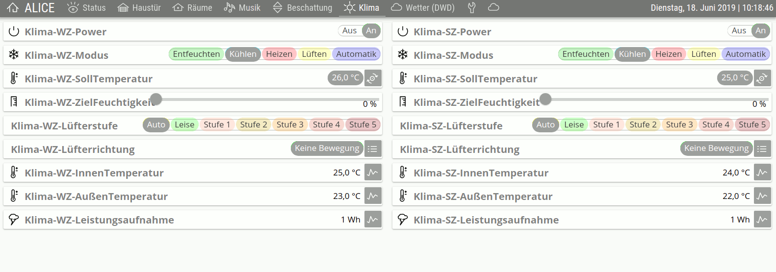Open list dropdown for Klima-WZ-Lüfterrichtung
Viewport: 776px width, 272px height.
pyautogui.click(x=373, y=148)
